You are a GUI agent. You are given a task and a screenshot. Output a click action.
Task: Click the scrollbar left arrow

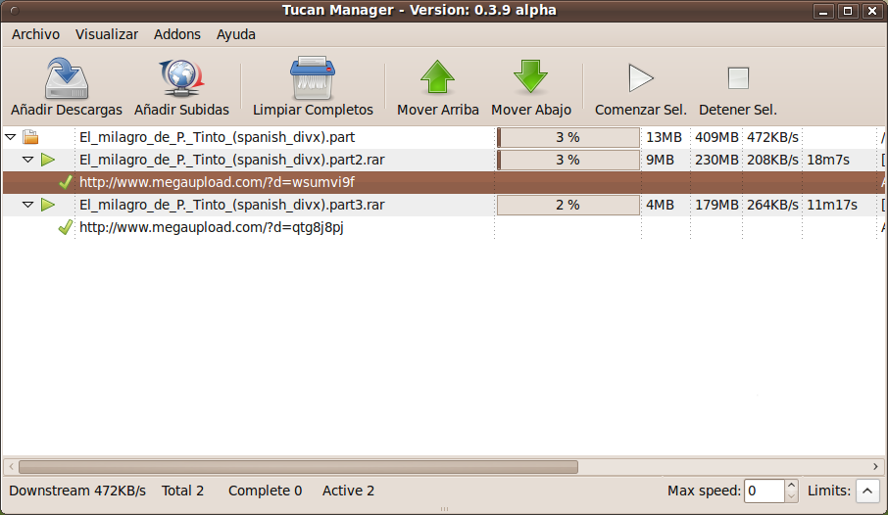(x=12, y=467)
